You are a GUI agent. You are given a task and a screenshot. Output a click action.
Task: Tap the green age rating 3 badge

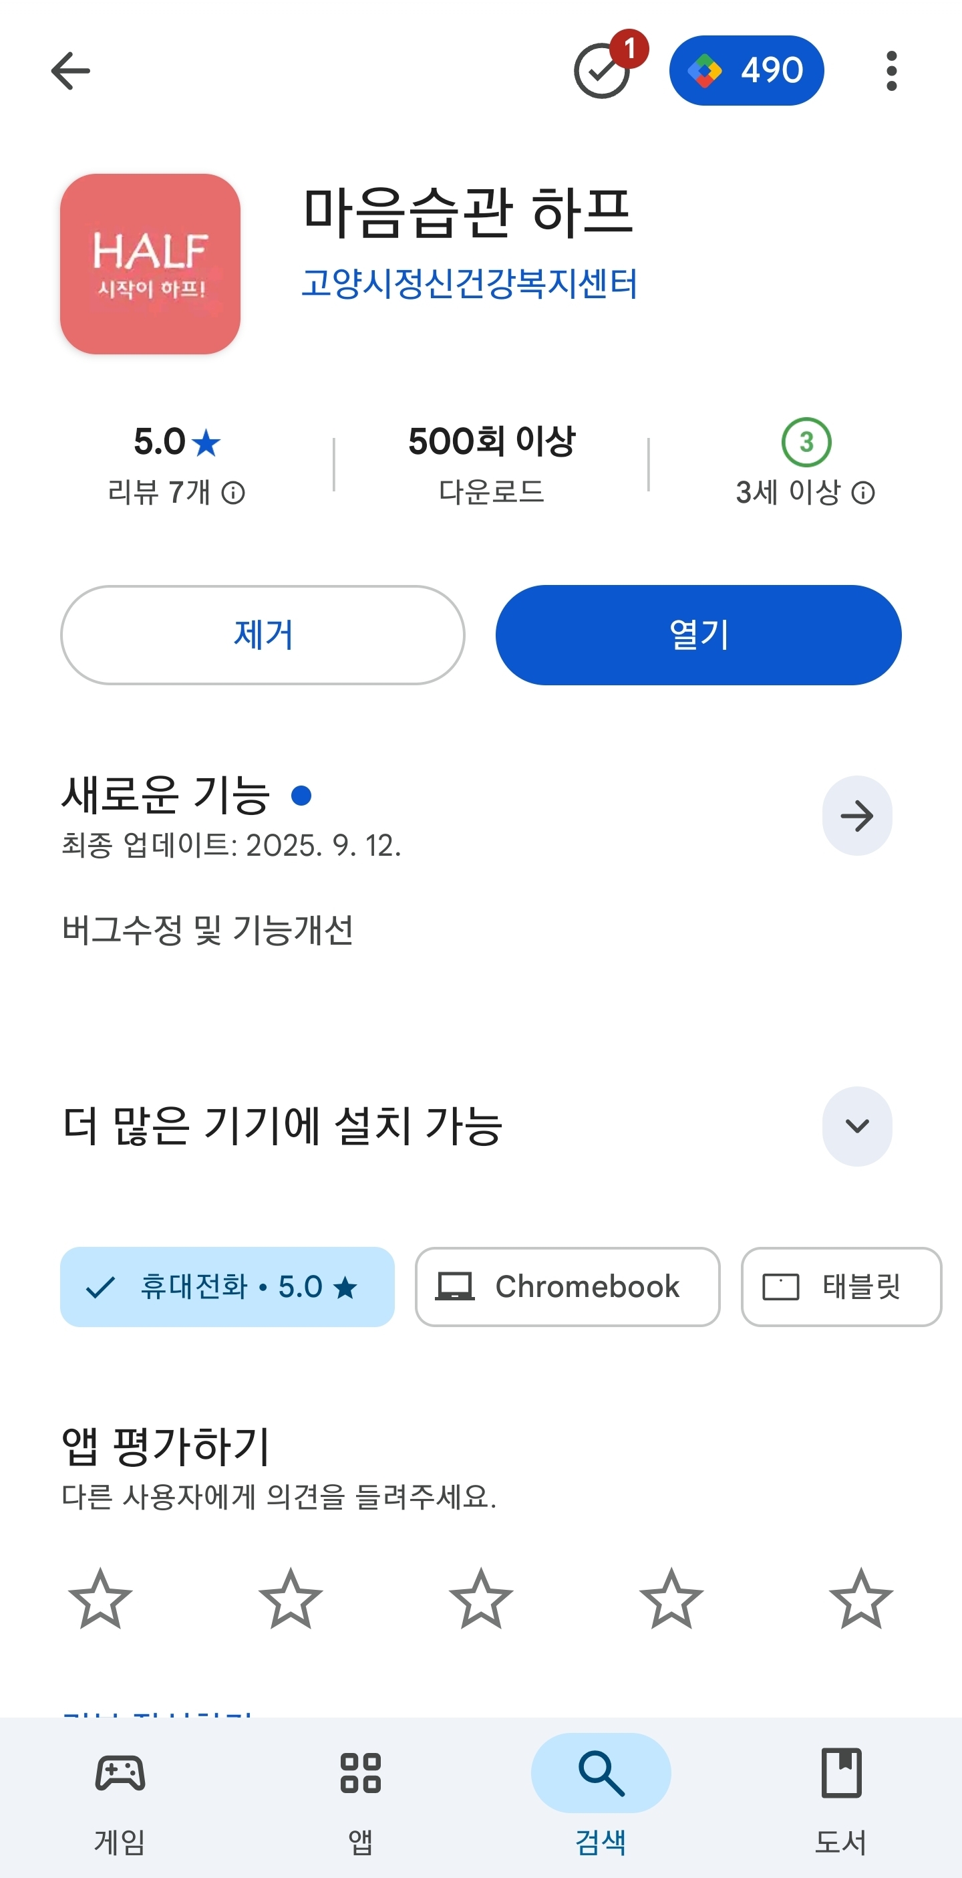click(806, 442)
